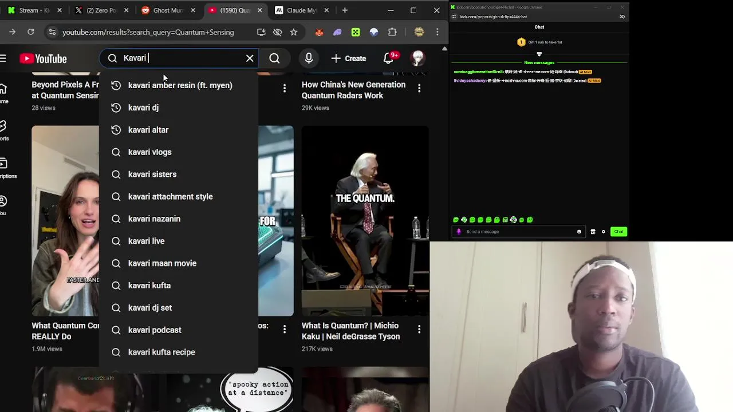Click the install/cast screen icon in address bar

pos(261,32)
